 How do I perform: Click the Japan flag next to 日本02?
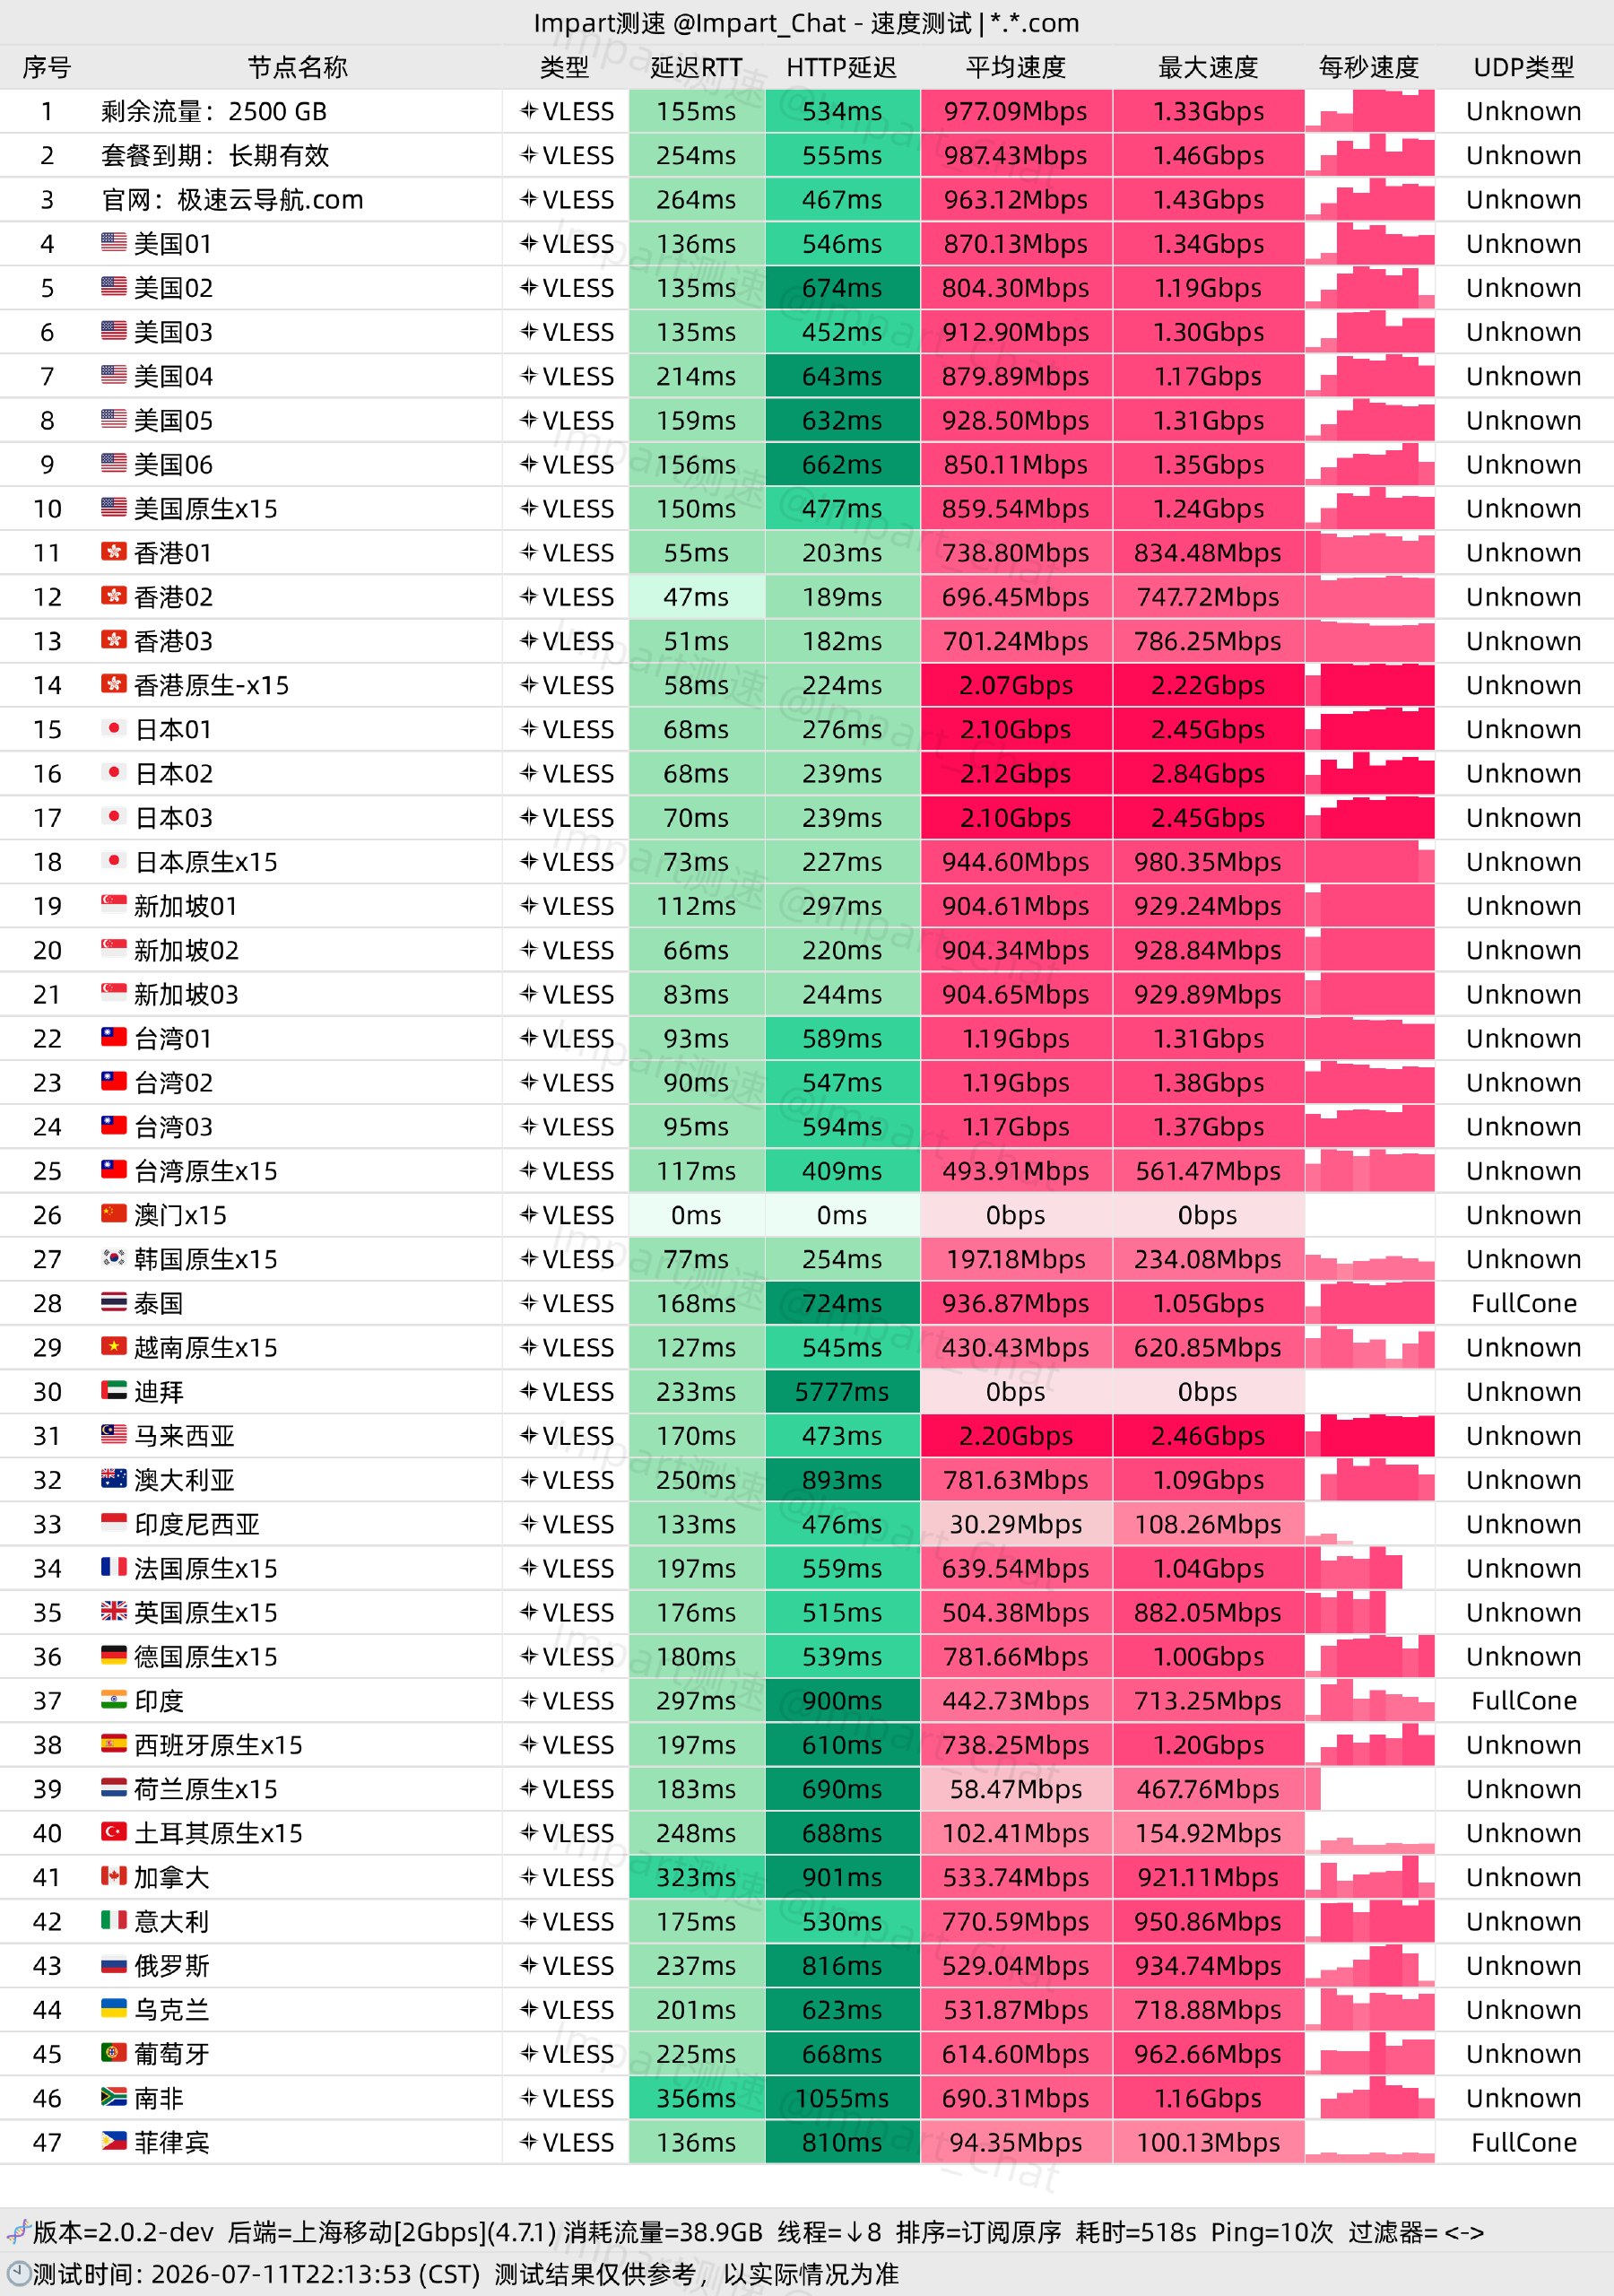pos(114,773)
